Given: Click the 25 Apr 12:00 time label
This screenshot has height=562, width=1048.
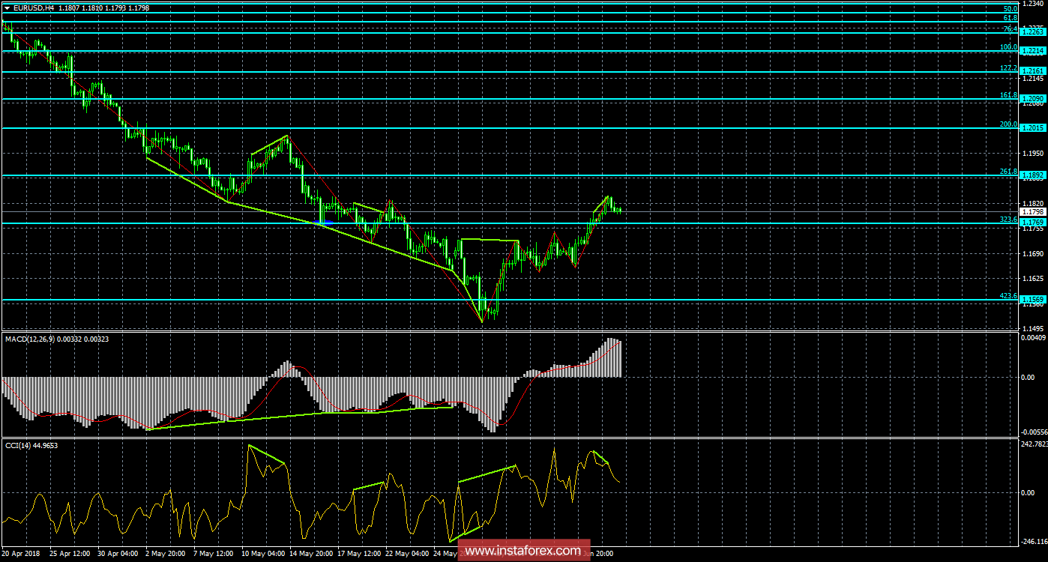Looking at the screenshot, I should [x=70, y=555].
